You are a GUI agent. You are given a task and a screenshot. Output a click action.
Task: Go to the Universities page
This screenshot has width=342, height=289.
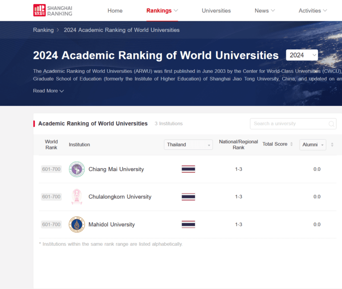tap(216, 11)
